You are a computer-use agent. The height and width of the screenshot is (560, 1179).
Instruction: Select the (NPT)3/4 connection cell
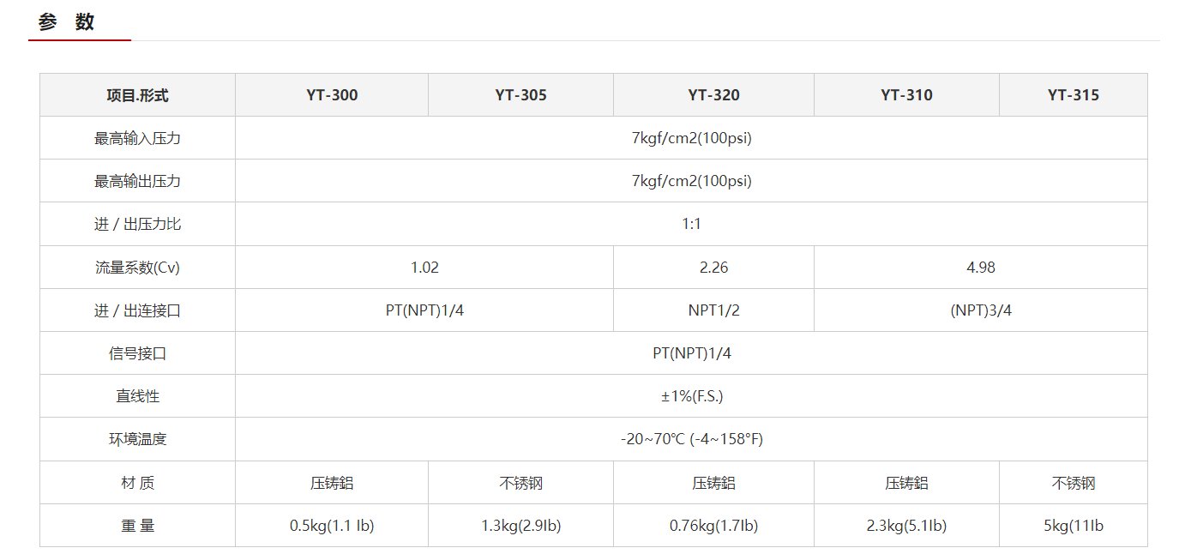980,310
